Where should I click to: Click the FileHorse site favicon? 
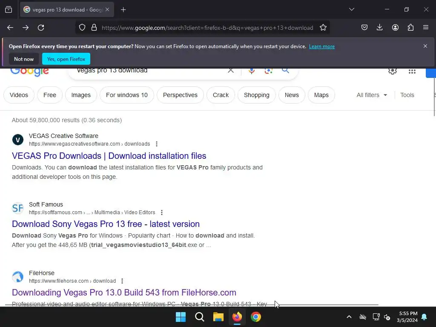coord(18,277)
